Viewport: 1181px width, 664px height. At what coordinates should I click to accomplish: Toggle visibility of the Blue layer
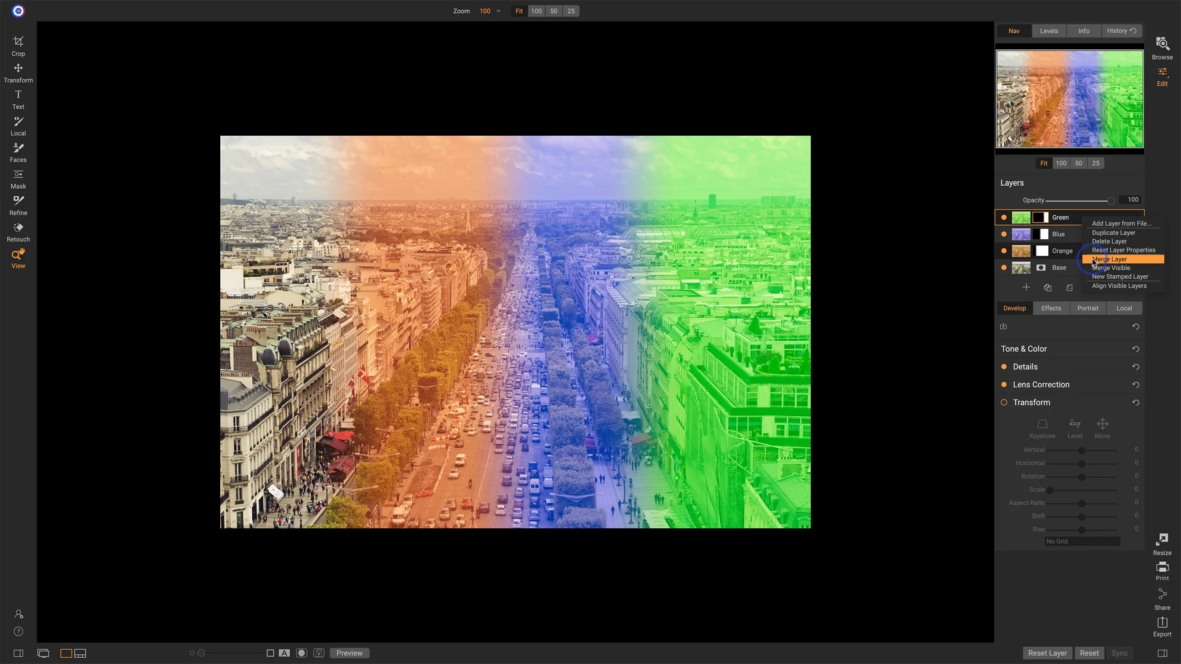pos(1004,234)
